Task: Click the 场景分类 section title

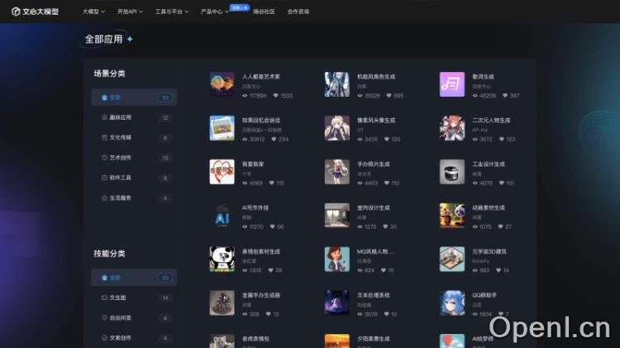Action: click(109, 74)
